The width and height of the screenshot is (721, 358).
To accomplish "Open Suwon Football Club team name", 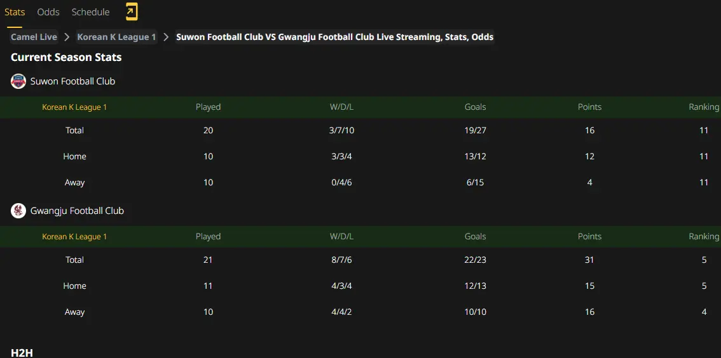I will [x=72, y=81].
